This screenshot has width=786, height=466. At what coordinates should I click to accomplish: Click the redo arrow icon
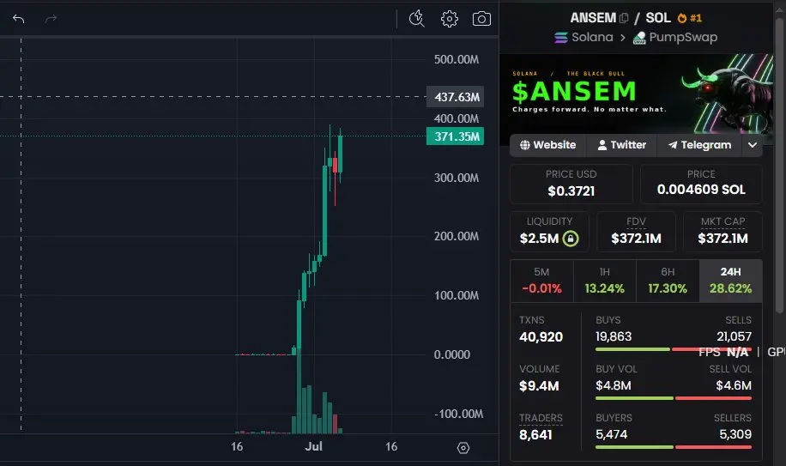point(51,19)
